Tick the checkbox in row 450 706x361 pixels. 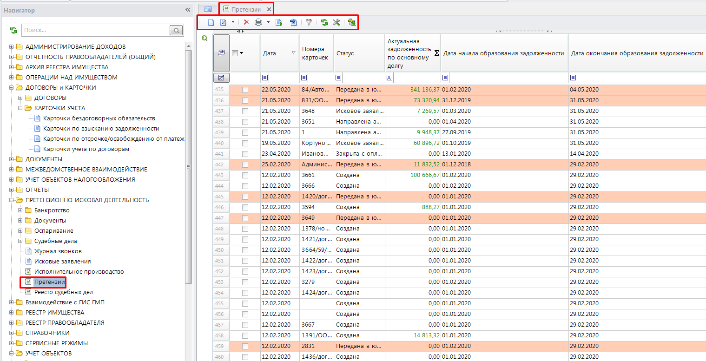click(245, 250)
